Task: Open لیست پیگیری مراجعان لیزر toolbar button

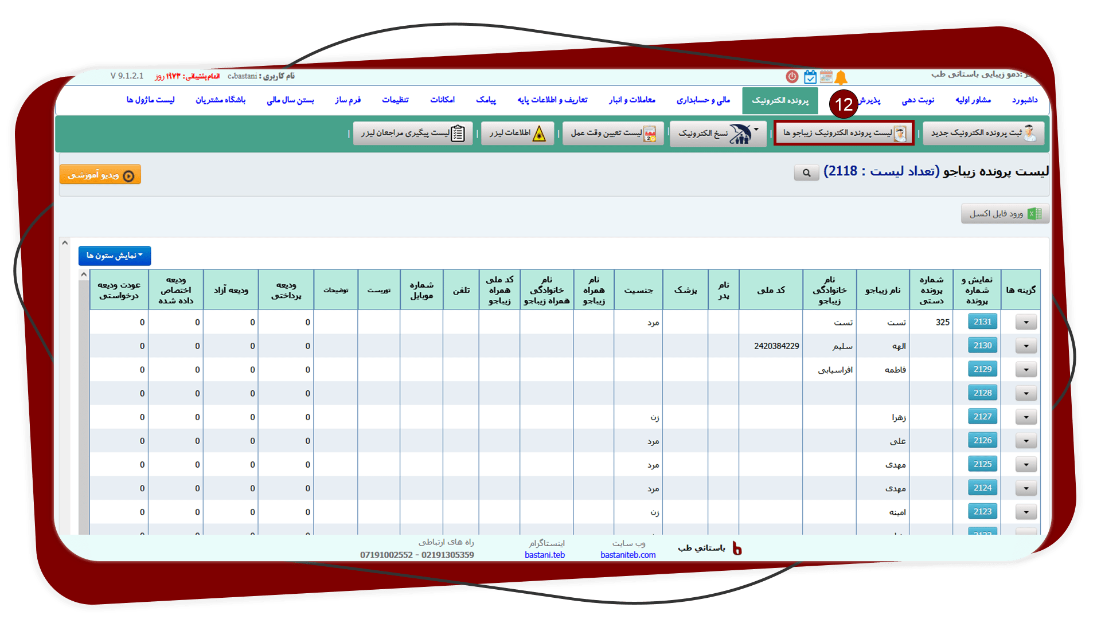Action: [x=413, y=134]
